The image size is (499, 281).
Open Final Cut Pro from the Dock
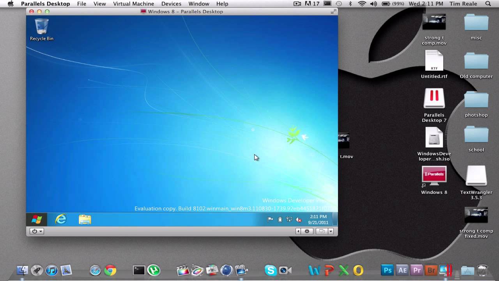tap(183, 270)
